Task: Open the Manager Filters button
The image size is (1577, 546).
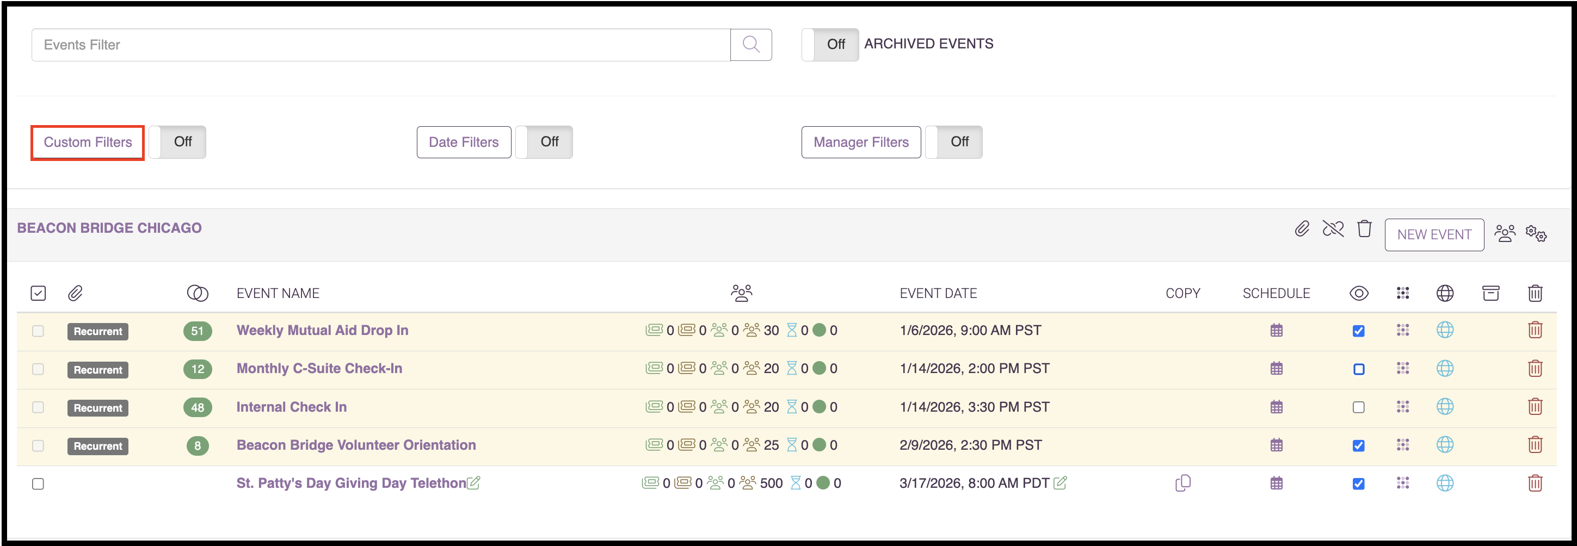Action: [861, 142]
